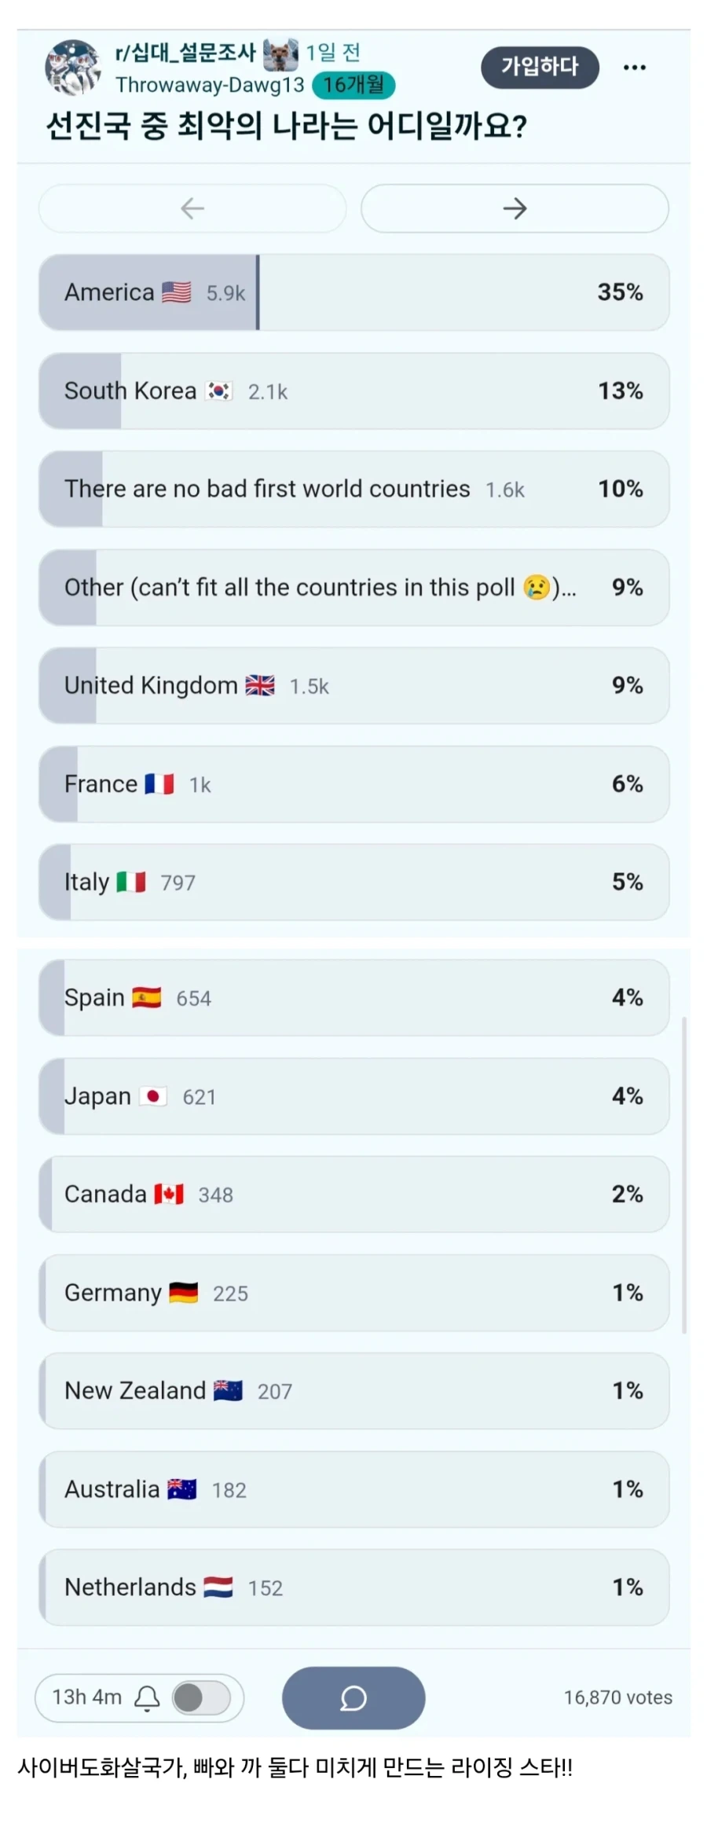Click the 16개월 account age badge

pyautogui.click(x=353, y=85)
